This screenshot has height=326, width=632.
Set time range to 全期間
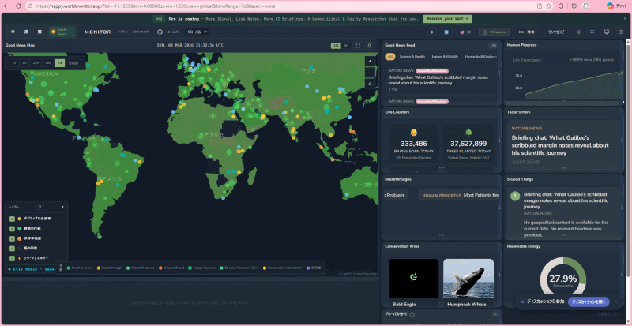[x=73, y=63]
